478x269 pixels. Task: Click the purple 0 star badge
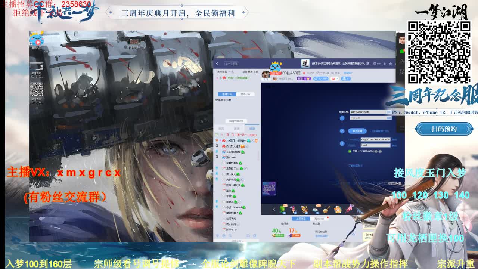coord(304,78)
